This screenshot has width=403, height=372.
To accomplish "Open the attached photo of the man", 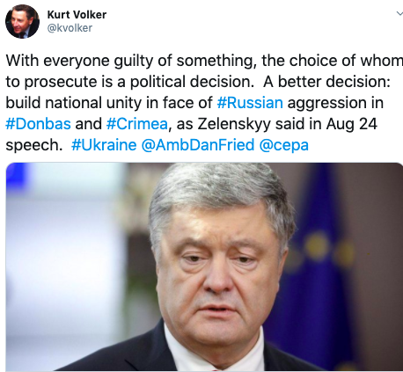I will (x=204, y=266).
